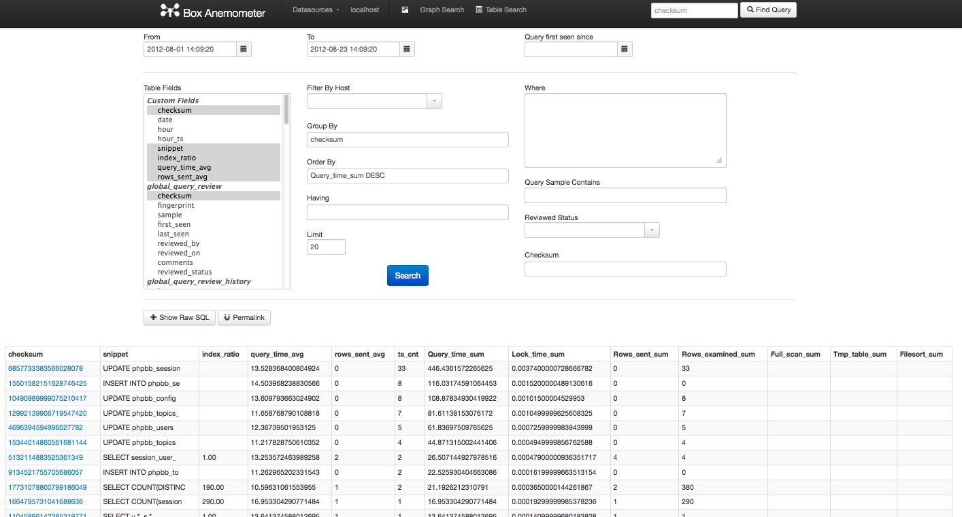962x517 pixels.
Task: Click the Box Anemometer logo icon
Action: point(169,11)
